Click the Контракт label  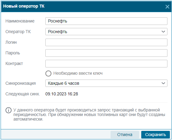pos(14,63)
